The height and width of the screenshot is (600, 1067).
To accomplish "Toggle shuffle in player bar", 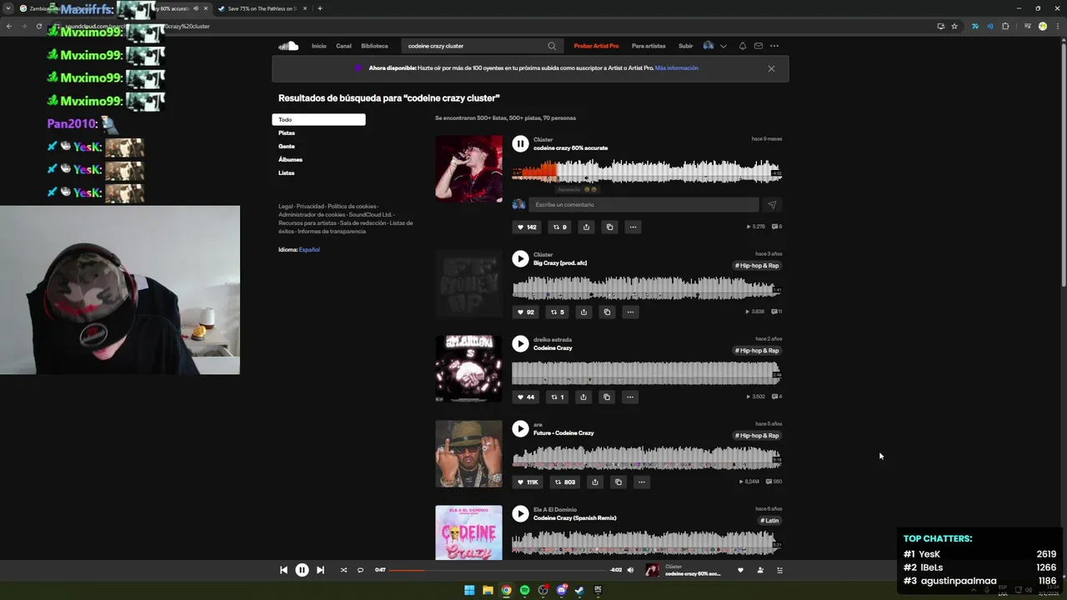I will pos(343,570).
